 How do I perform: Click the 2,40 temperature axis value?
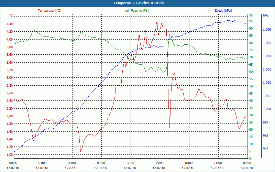10,101
